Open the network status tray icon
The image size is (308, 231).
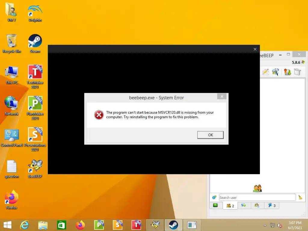click(x=272, y=225)
